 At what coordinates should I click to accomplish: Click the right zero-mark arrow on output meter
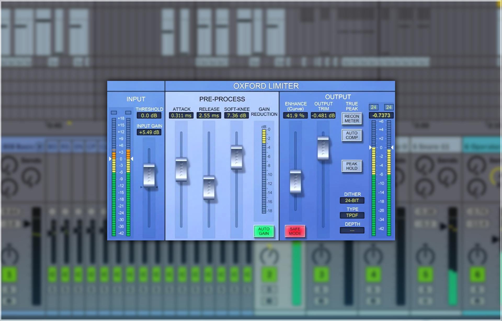click(392, 147)
